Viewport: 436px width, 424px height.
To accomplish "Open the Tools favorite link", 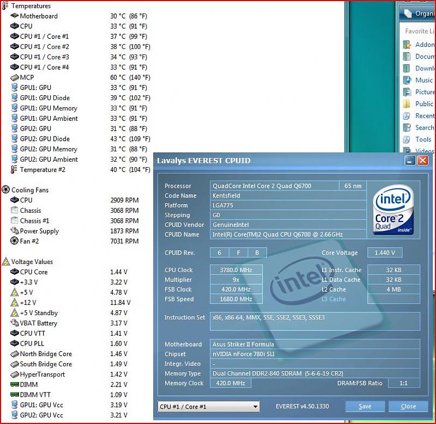I will pos(417,139).
